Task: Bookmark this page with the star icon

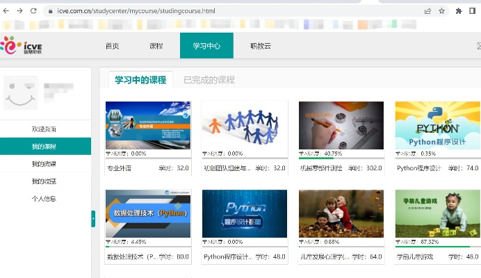Action: [441, 11]
